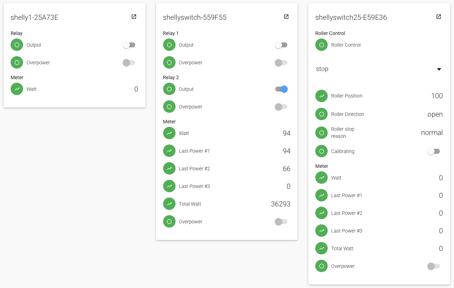454x288 pixels.
Task: Open shellyswitch25-E59E36 via its external link icon
Action: 438,17
